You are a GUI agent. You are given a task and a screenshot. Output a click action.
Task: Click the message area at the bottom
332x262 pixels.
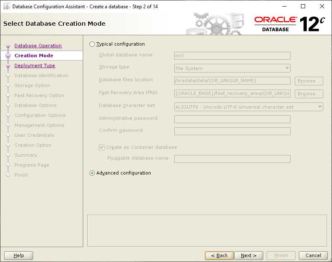click(207, 231)
